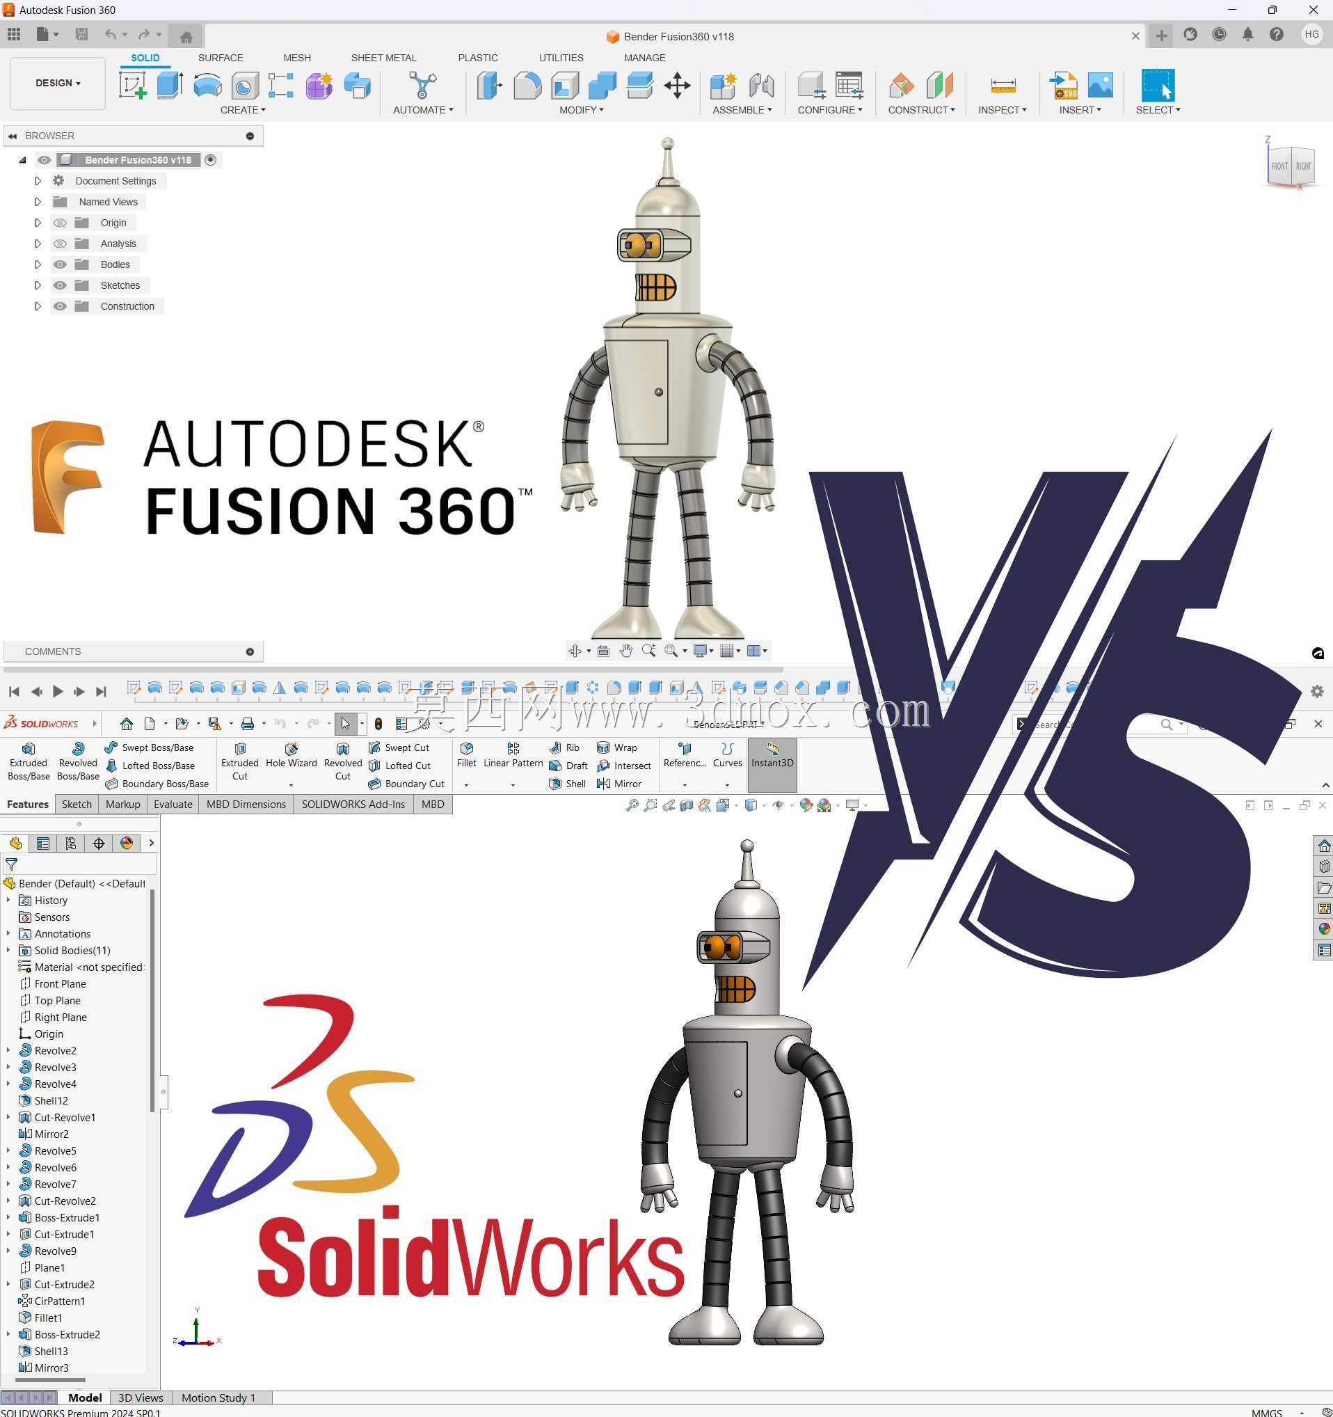Click the Measure ruler icon in INSPECT
Image resolution: width=1333 pixels, height=1417 pixels.
click(x=1003, y=86)
